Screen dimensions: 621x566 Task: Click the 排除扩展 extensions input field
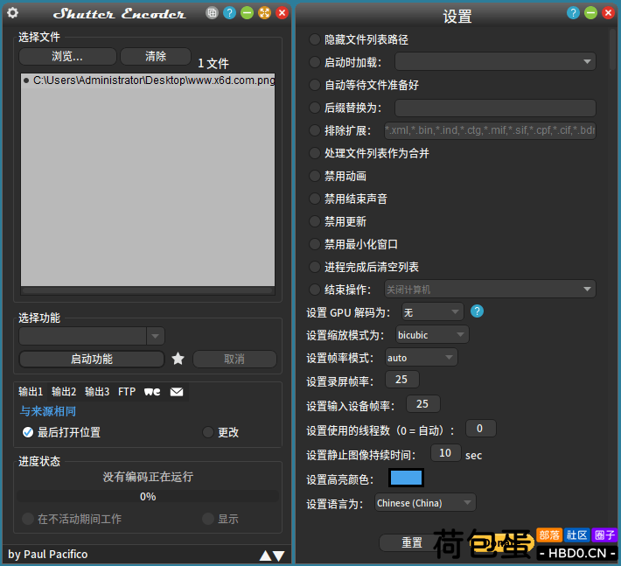tap(490, 130)
